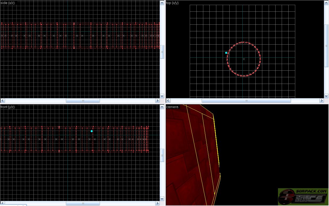Click the cyan vertex handle in front view
Screen dimensions: 329x206
point(92,131)
